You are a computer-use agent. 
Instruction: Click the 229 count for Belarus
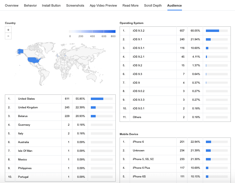point(67,116)
